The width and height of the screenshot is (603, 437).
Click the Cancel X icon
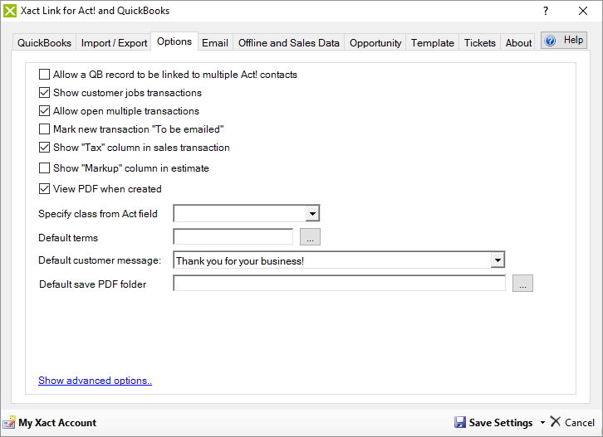coord(556,421)
